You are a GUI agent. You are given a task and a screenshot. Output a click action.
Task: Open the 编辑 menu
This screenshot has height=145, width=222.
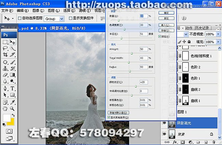point(23,11)
